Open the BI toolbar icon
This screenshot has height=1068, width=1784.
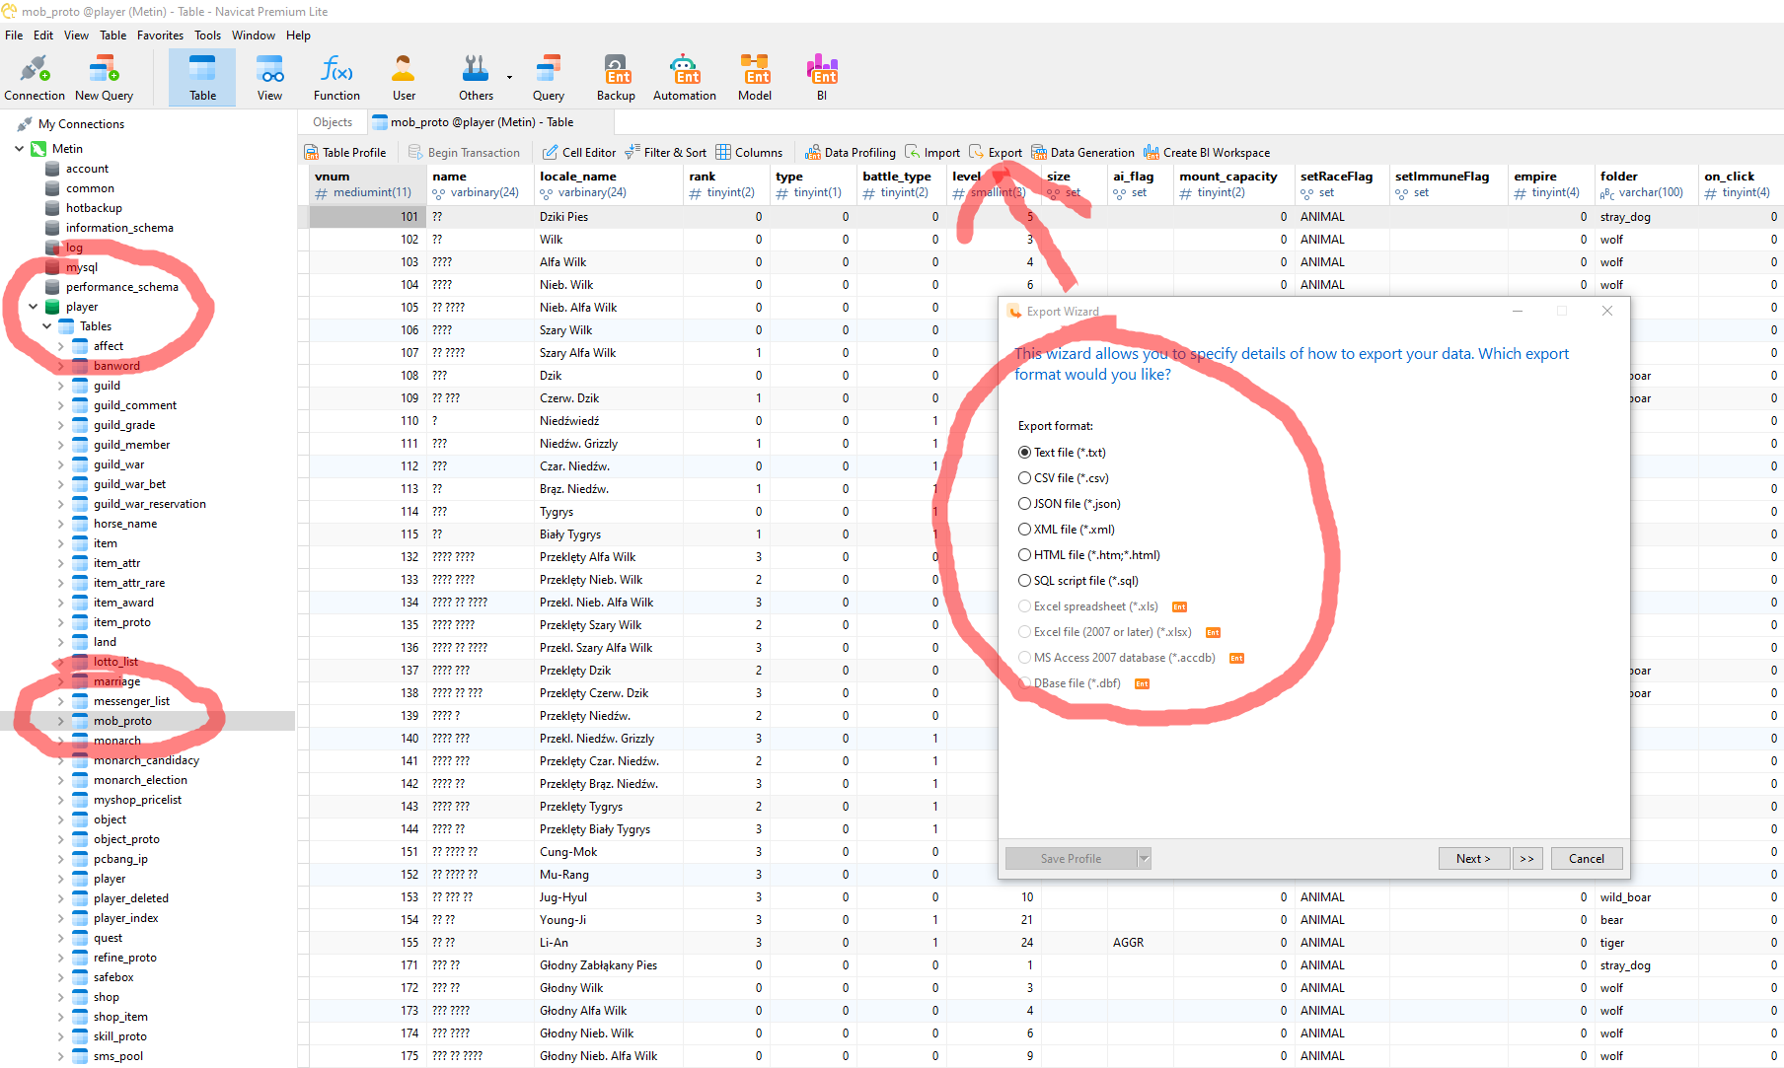[x=822, y=78]
